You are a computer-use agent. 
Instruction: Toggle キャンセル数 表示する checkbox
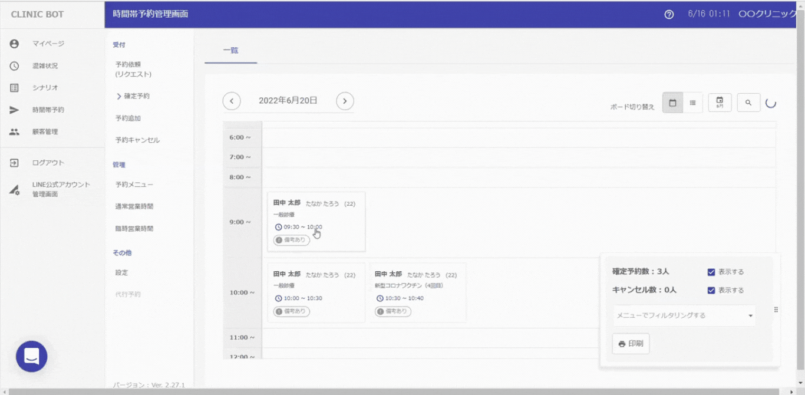click(711, 290)
